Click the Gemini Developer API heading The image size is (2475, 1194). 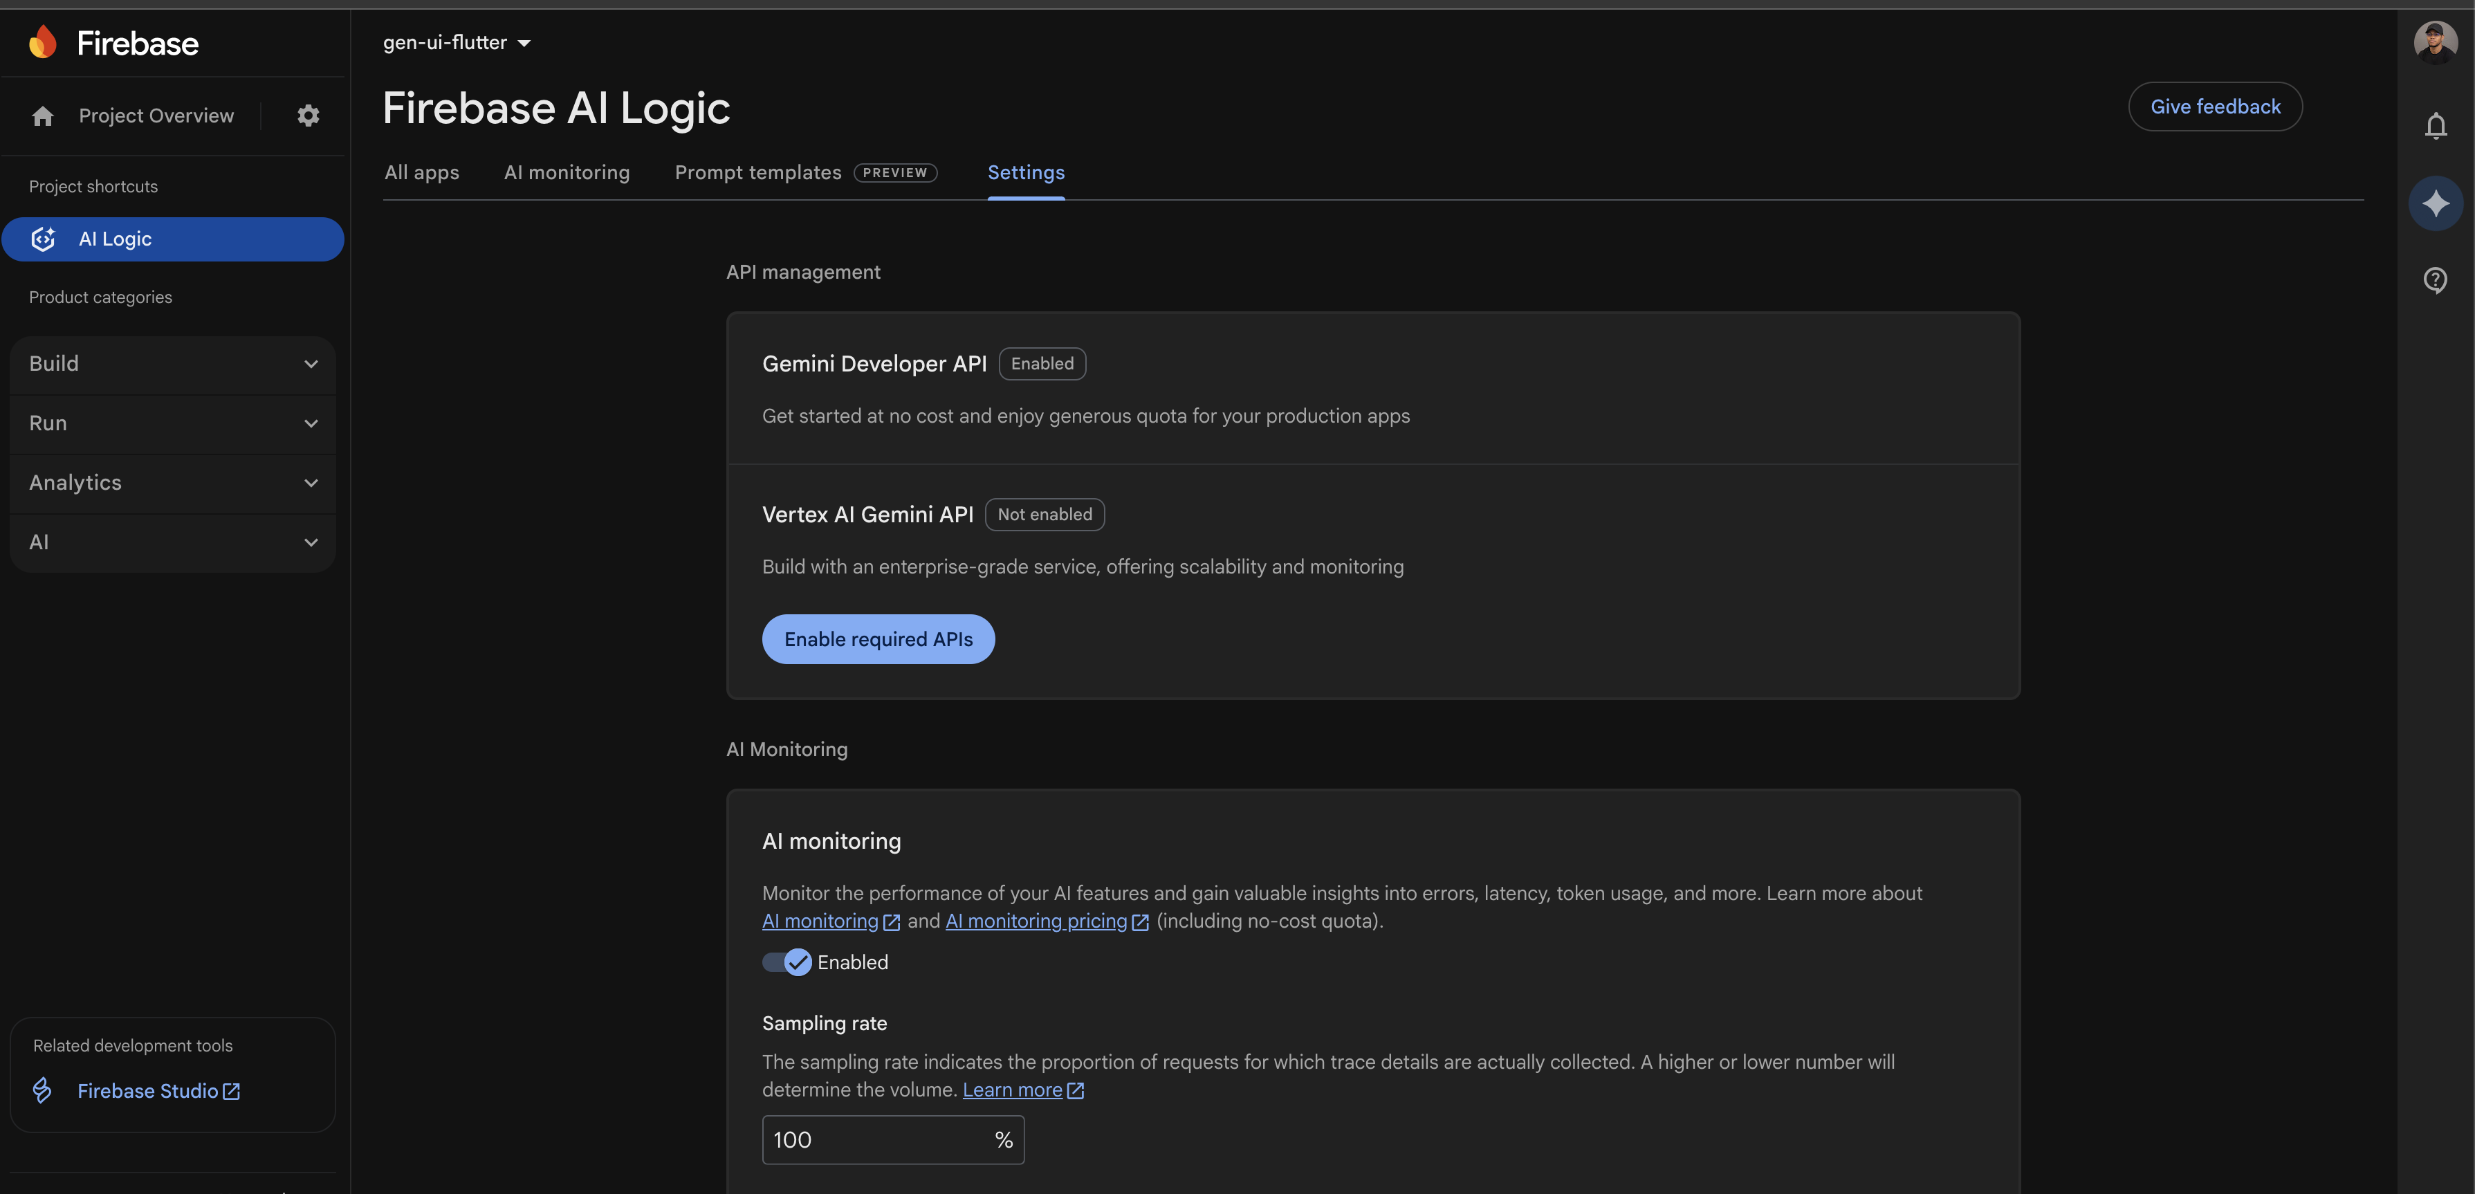874,364
